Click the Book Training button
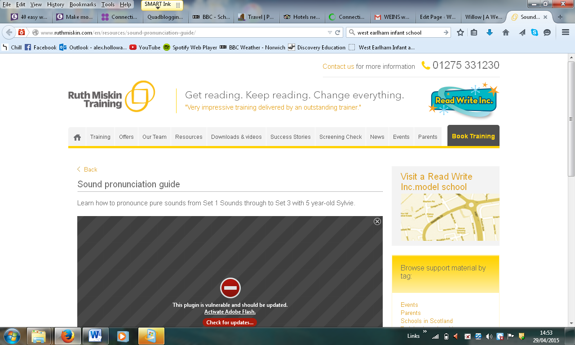Screen dimensions: 575x345 point(473,136)
